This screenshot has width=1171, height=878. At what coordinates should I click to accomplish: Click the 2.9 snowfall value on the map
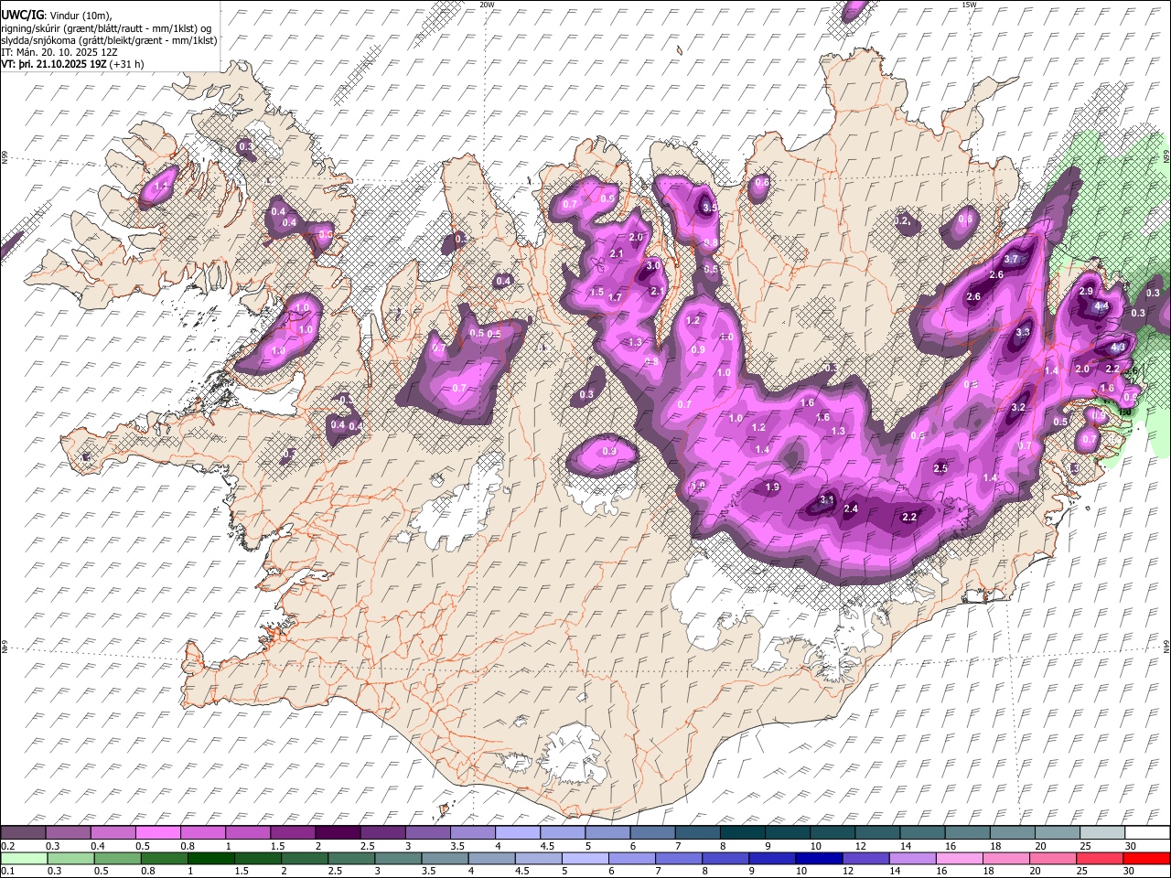1086,291
